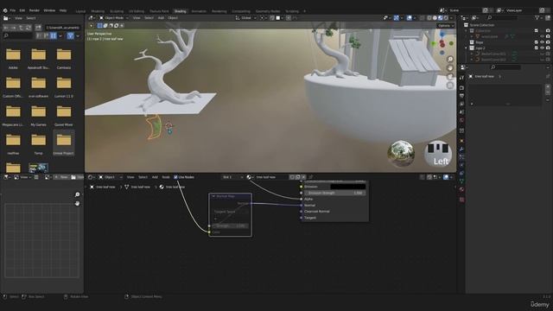
Task: Open the Render properties tab icon
Action: pos(461,87)
